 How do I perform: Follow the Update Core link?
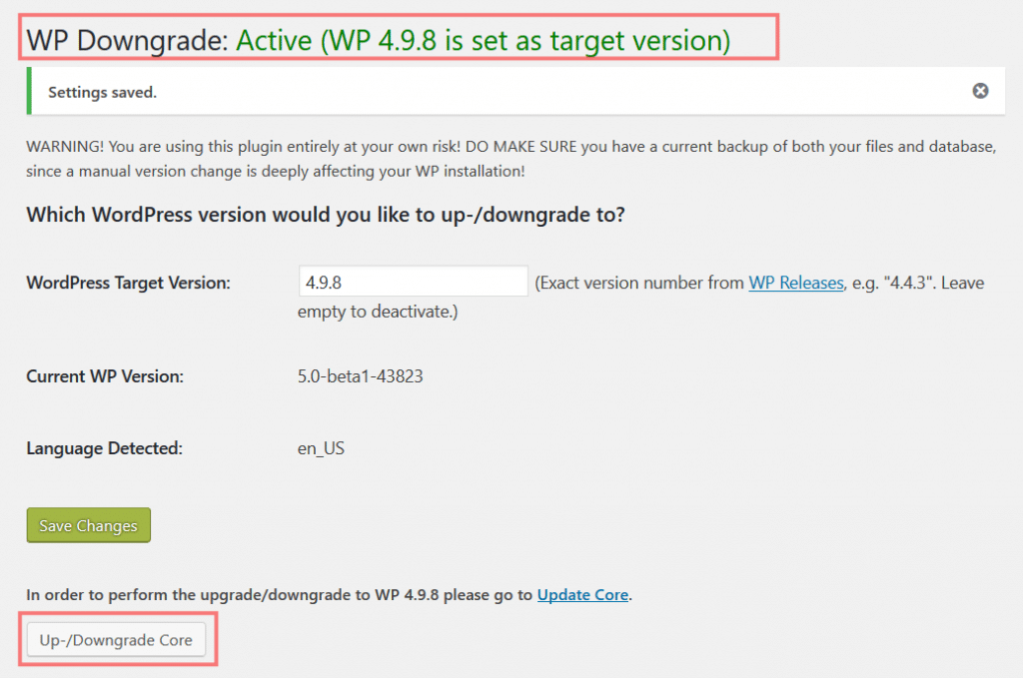(582, 594)
